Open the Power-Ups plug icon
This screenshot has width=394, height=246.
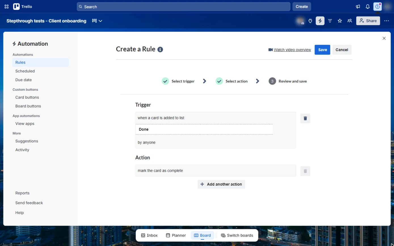click(310, 21)
